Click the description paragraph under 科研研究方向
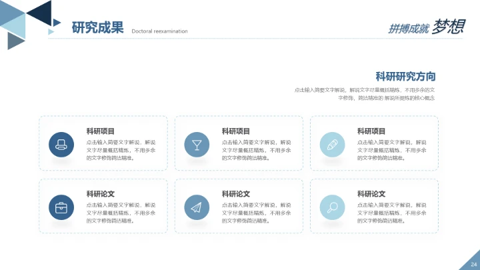 pos(365,94)
